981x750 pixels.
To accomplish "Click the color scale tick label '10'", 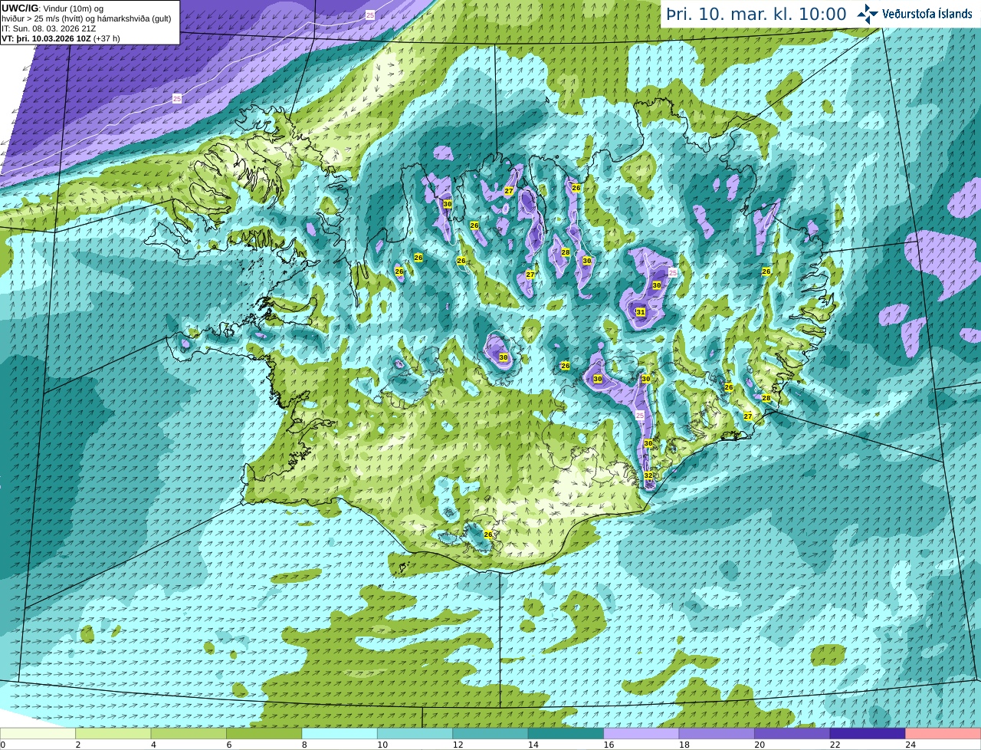I will (382, 744).
